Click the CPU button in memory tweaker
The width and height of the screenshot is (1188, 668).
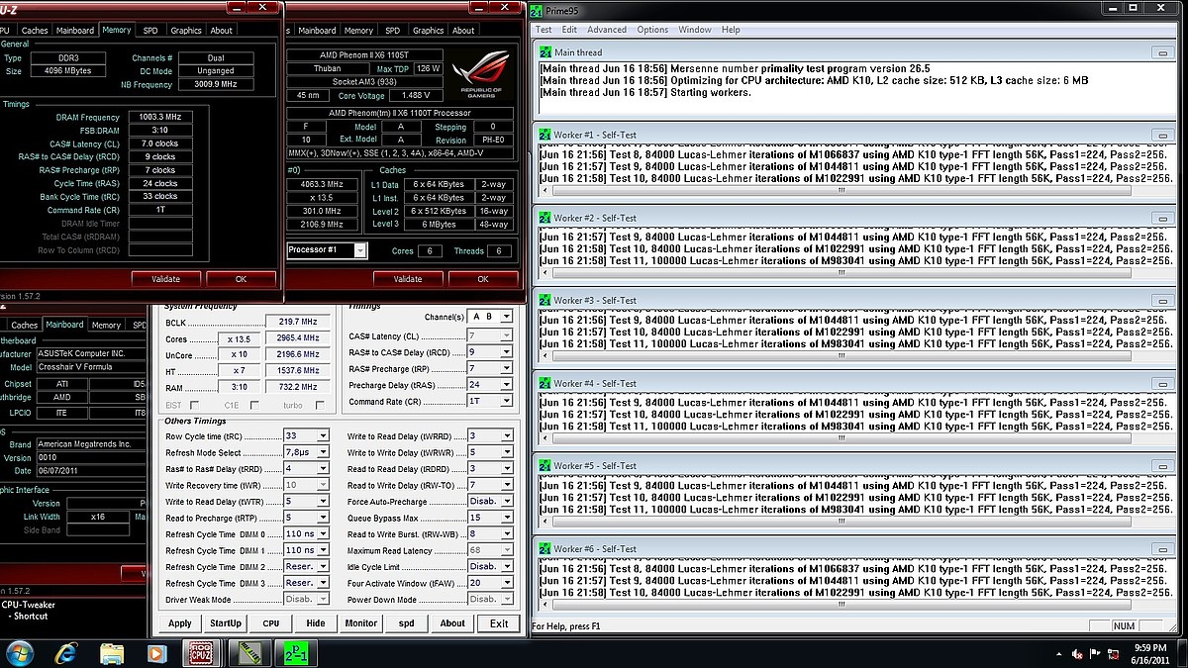(270, 623)
